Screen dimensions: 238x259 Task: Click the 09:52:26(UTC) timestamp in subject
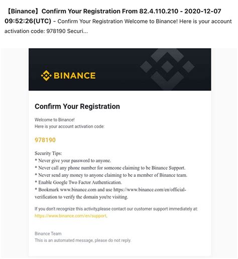[28, 21]
